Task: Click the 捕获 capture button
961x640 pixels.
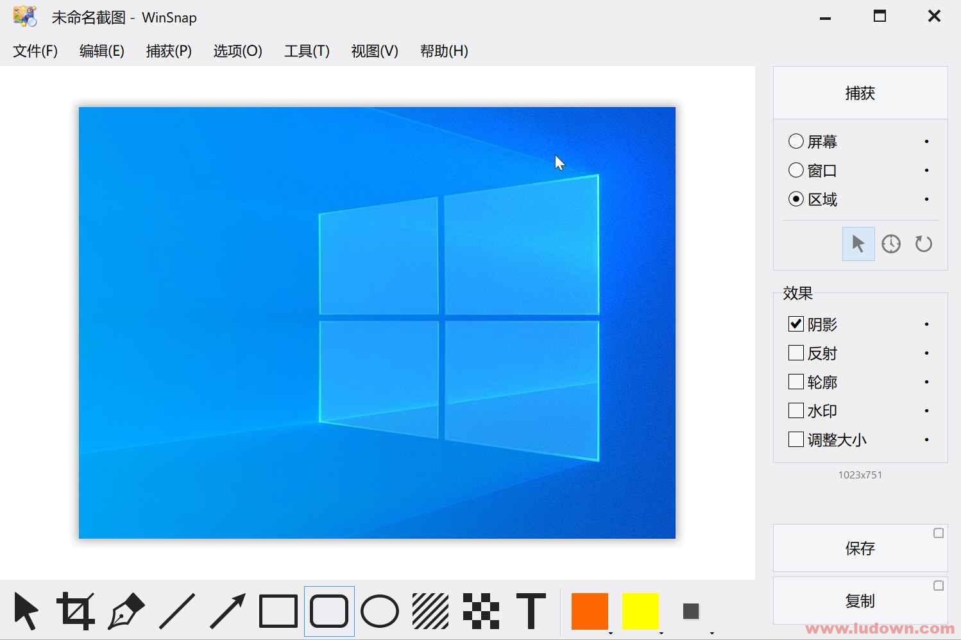Action: [860, 93]
